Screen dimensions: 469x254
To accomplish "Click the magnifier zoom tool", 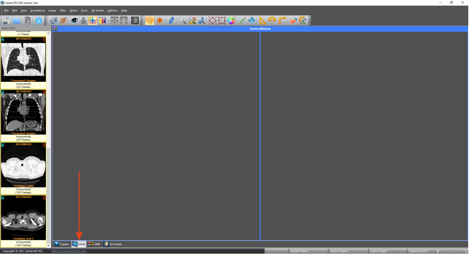I will [183, 20].
